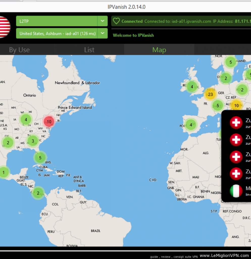This screenshot has width=251, height=259.
Task: Click the "COL" map label
Action: (x=55, y=204)
